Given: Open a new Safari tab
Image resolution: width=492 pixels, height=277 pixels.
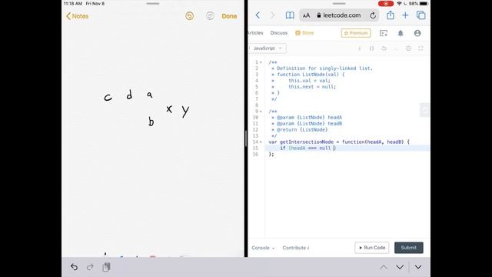Looking at the screenshot, I should pos(405,15).
